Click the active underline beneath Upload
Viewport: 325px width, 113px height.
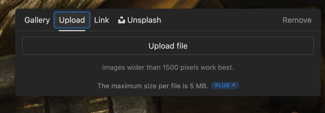click(x=72, y=31)
